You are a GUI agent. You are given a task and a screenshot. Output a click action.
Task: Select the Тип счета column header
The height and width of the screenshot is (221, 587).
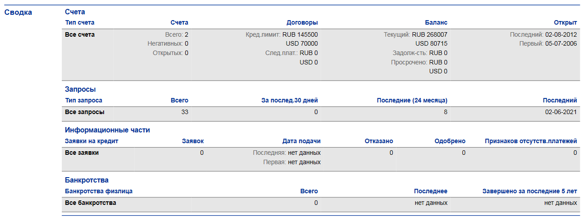pyautogui.click(x=80, y=22)
